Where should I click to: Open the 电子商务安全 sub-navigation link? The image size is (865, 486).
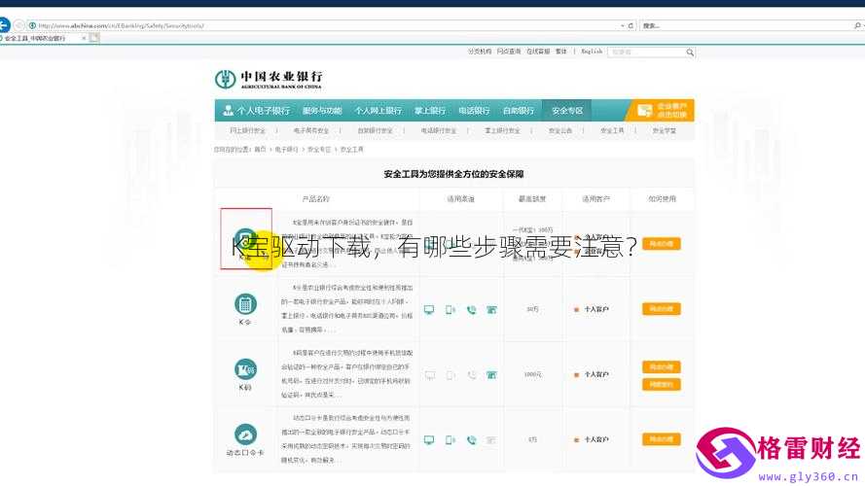pos(311,130)
